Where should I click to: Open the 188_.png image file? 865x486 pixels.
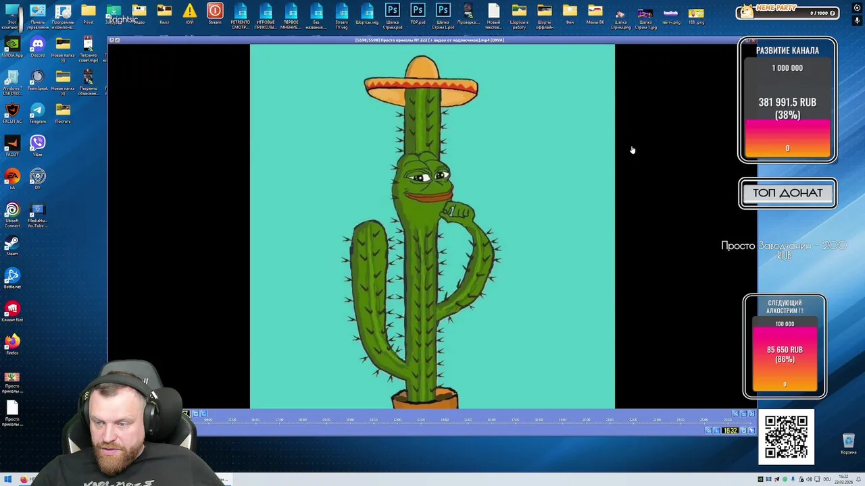coord(696,13)
